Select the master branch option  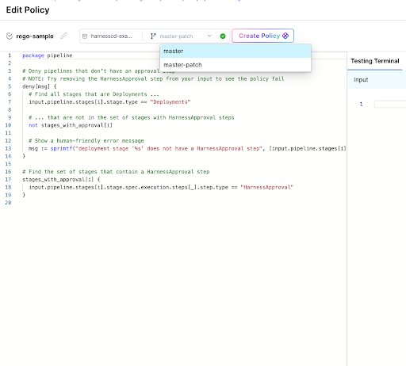point(236,51)
